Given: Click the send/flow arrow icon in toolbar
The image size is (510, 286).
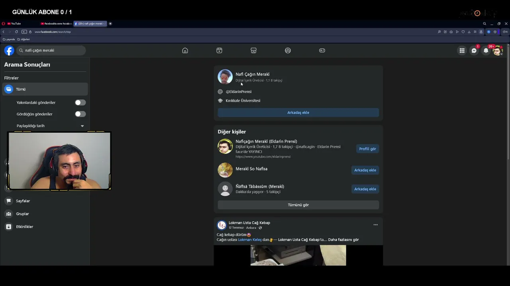Looking at the screenshot, I should 457,32.
